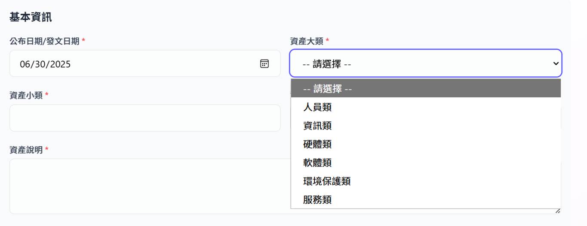Select 資訊類 option
587x226 pixels.
(x=317, y=126)
